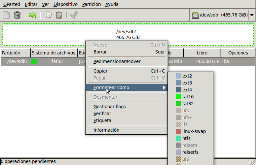This screenshot has height=165, width=256.
Task: Format as linux-swap from the submenu
Action: (191, 131)
